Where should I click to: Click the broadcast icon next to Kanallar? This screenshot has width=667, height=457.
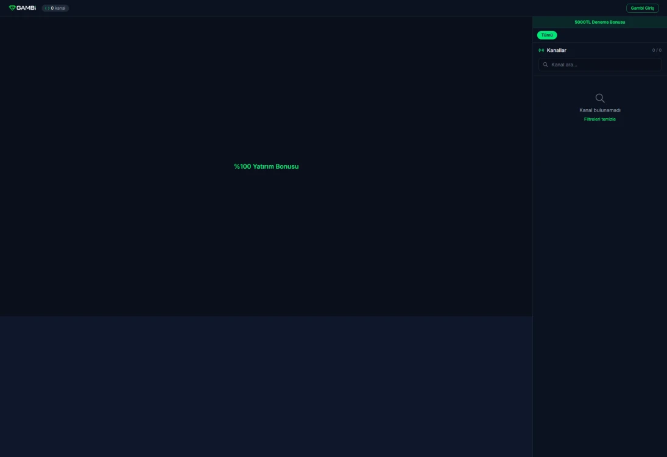click(542, 50)
